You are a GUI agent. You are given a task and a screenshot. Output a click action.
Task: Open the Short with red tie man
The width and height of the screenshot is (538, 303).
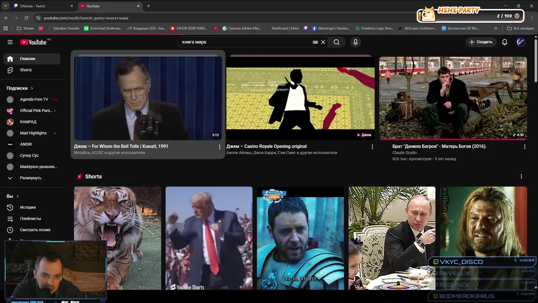tap(209, 238)
